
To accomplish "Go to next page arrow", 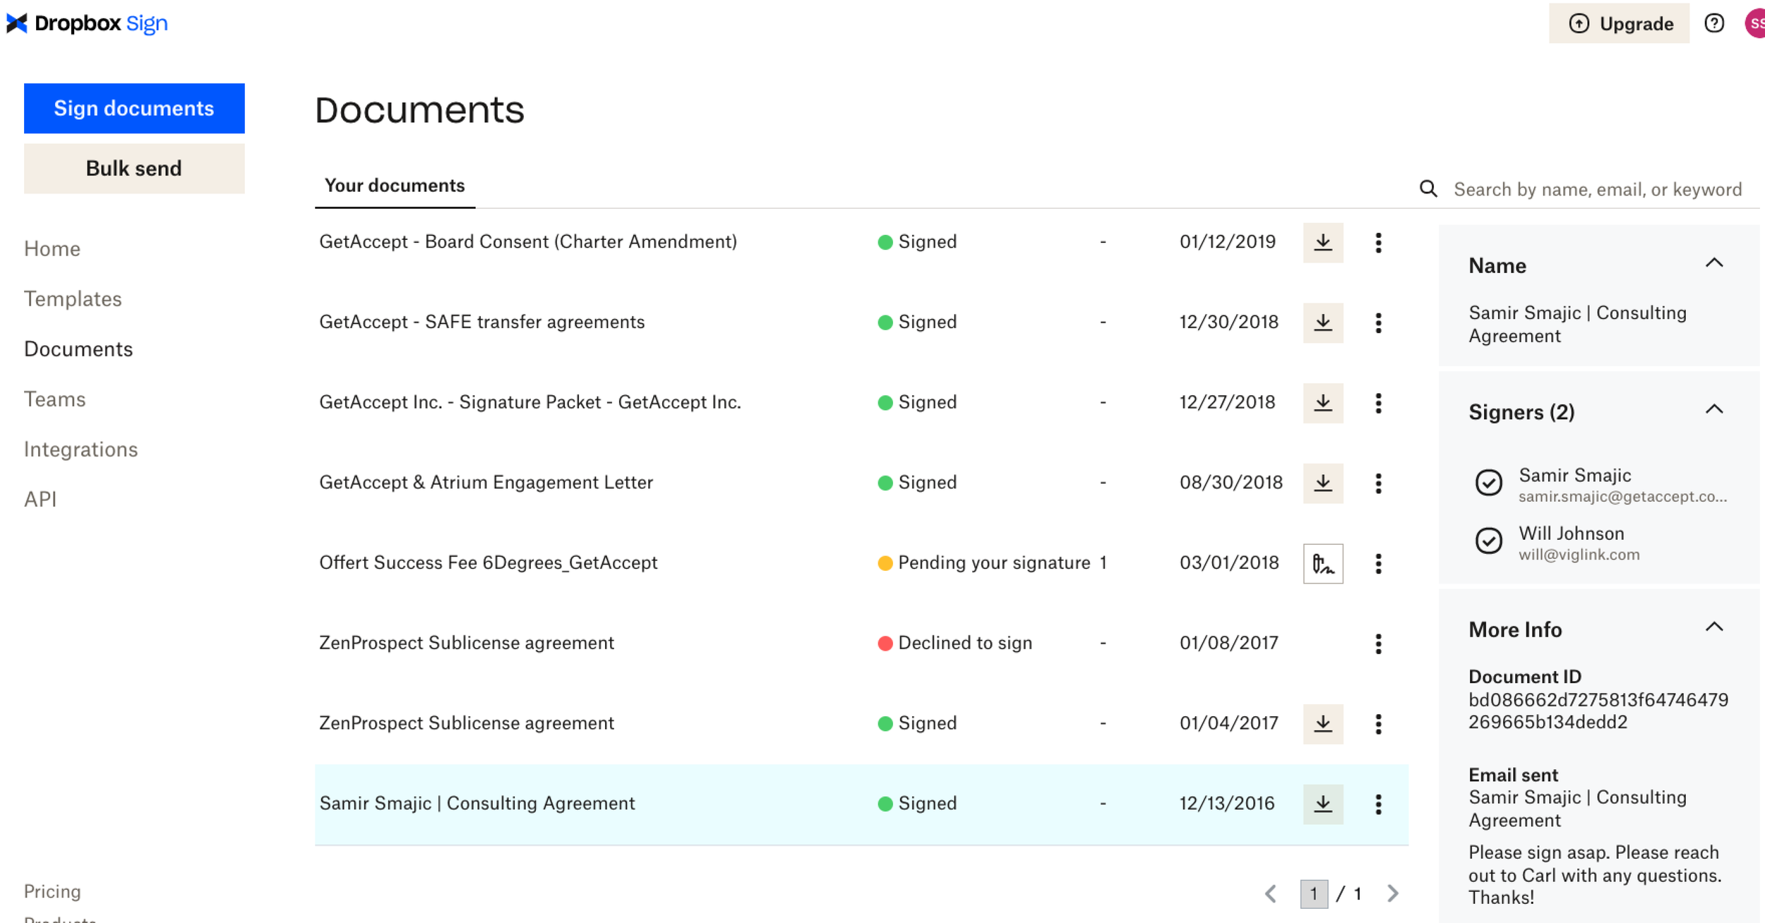I will [1392, 894].
